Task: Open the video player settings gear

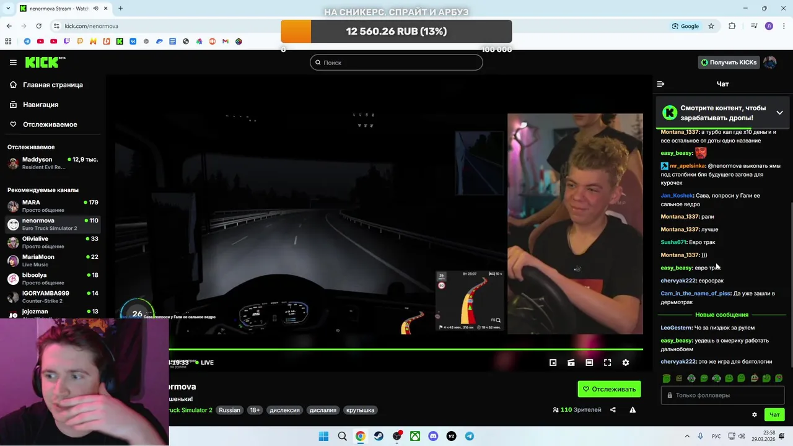Action: tap(626, 363)
